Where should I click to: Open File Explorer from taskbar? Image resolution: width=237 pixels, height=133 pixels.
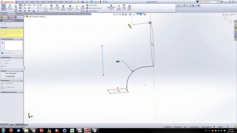coord(26,130)
